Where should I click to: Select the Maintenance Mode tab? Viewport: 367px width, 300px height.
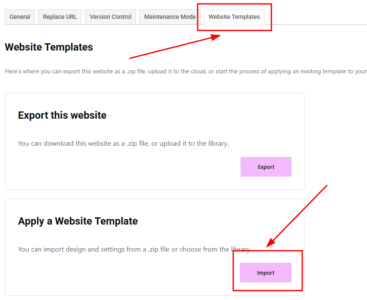point(170,17)
